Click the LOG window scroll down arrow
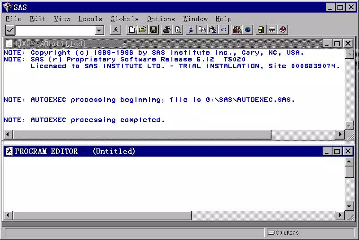The height and width of the screenshot is (240, 359). point(349,125)
